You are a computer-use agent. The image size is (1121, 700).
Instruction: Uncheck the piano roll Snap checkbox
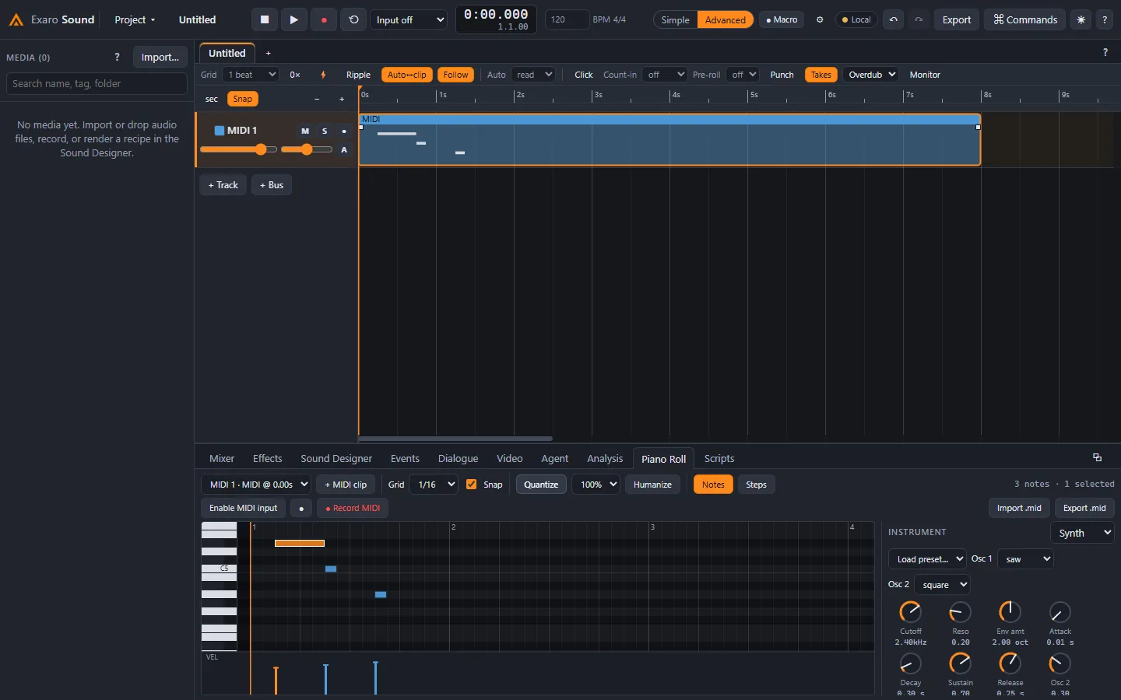coord(471,484)
